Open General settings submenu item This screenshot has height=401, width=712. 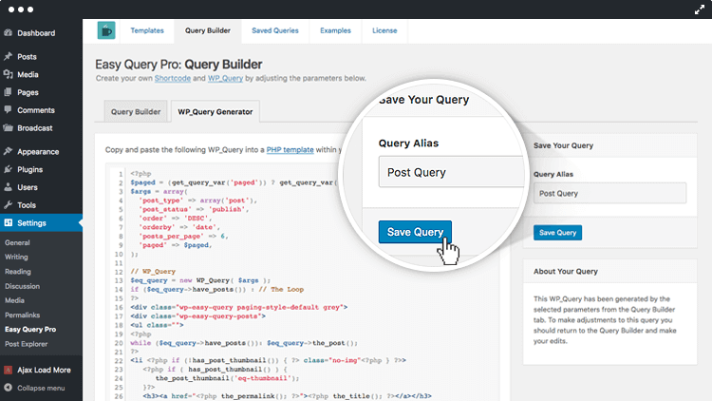[17, 242]
